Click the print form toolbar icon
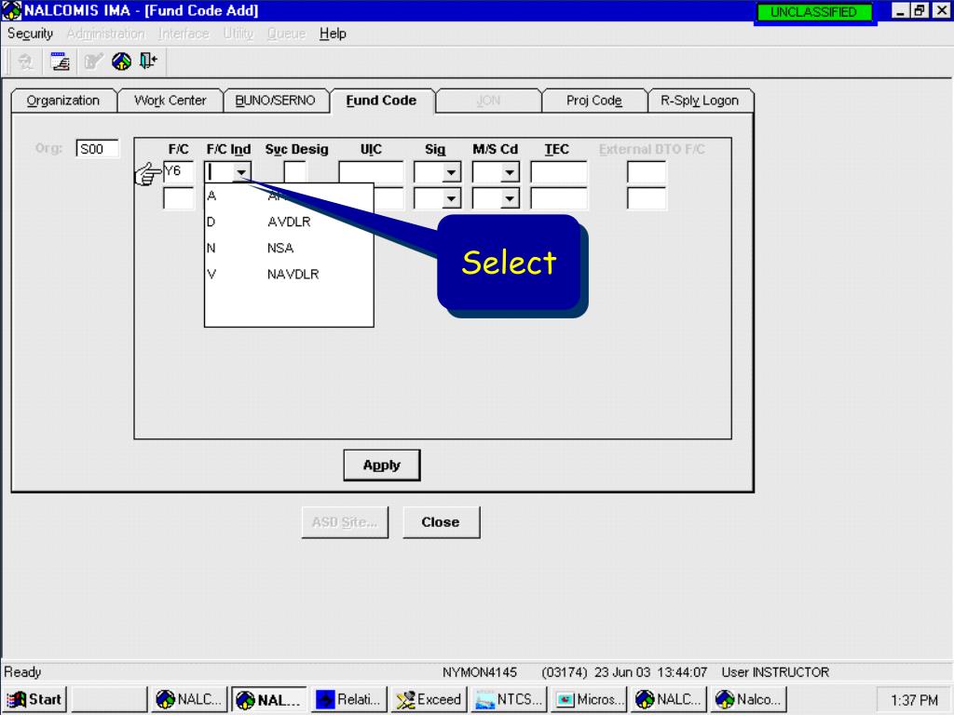Viewport: 954px width, 715px height. 60,61
